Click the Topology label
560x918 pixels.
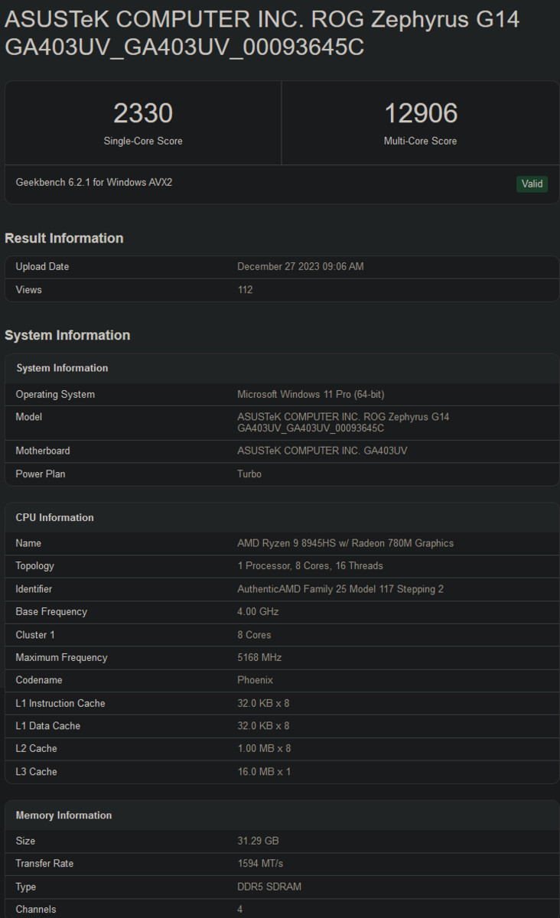35,566
